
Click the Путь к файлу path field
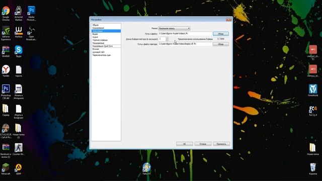pyautogui.click(x=185, y=34)
